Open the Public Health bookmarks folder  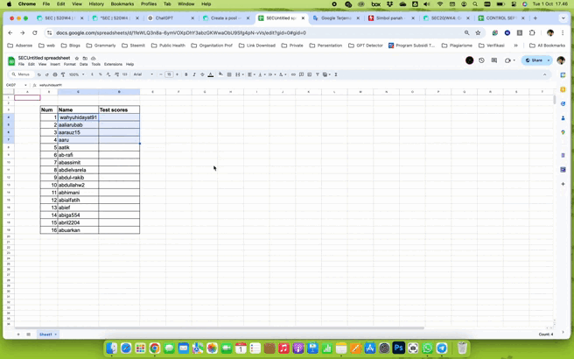tap(168, 46)
